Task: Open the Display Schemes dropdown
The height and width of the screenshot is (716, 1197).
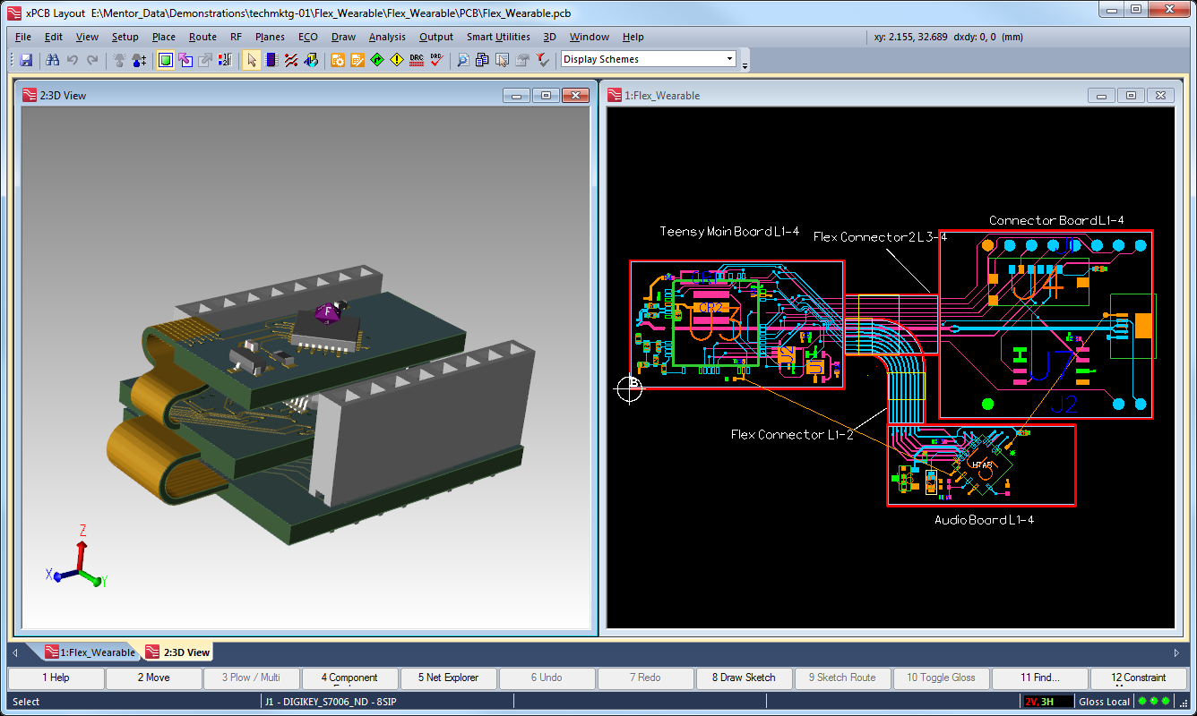Action: point(729,59)
